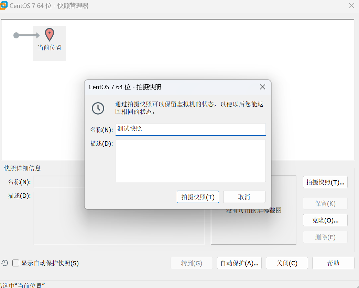Click the VMware logo in title bar
359x288 pixels.
(x=4, y=5)
